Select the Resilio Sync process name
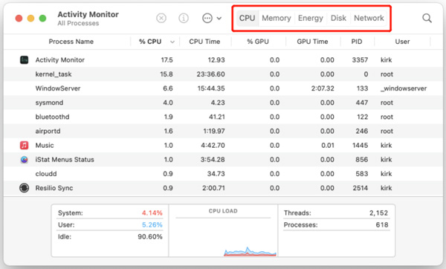The width and height of the screenshot is (446, 269). click(54, 188)
